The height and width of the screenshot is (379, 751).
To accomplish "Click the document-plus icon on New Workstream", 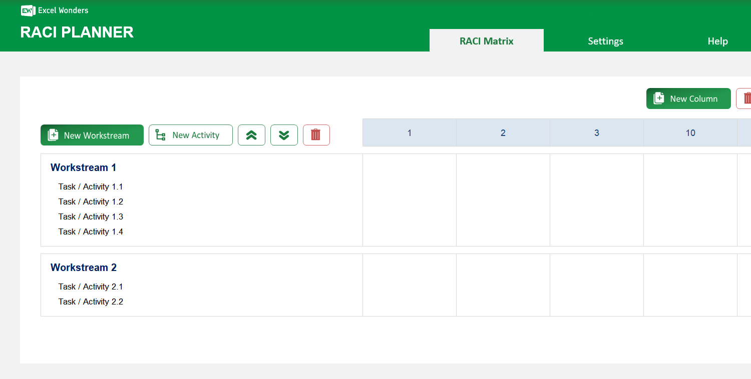I will [53, 135].
